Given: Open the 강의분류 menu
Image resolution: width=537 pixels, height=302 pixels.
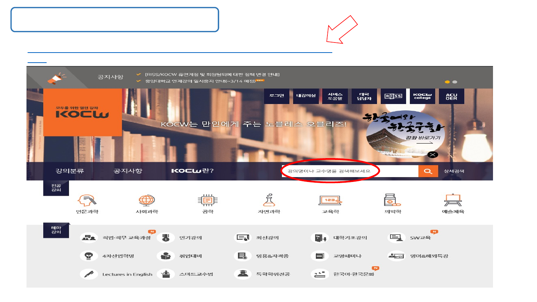Looking at the screenshot, I should tap(70, 171).
